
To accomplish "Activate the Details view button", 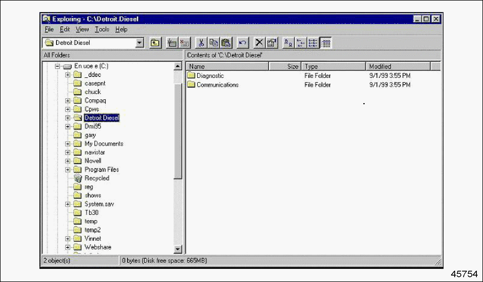I will (x=326, y=43).
